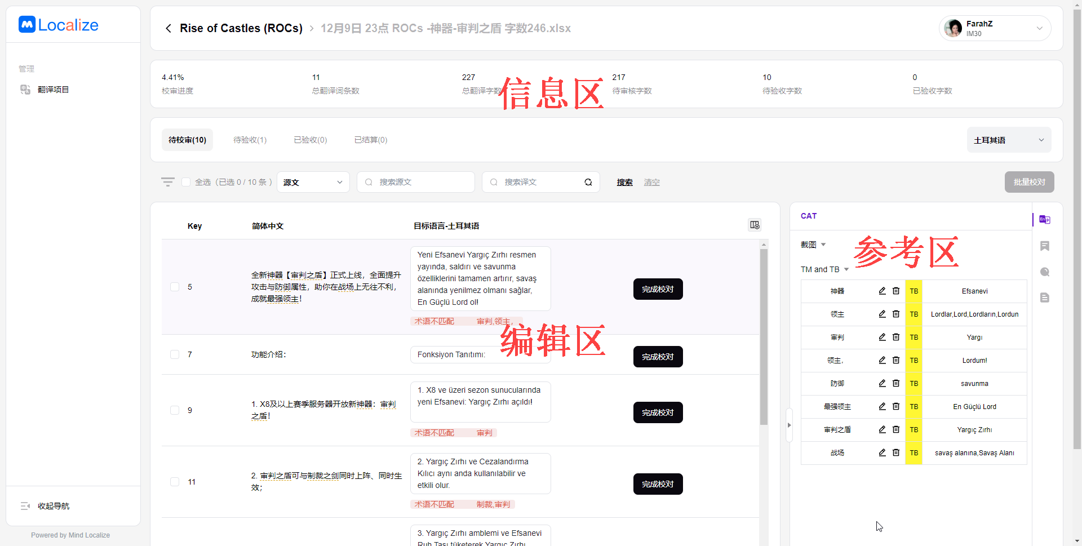
Task: Open the column settings icon in table header
Action: tap(755, 225)
